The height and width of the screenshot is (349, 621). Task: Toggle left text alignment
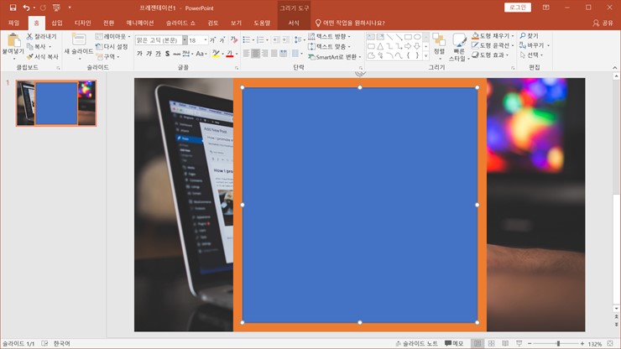(247, 54)
